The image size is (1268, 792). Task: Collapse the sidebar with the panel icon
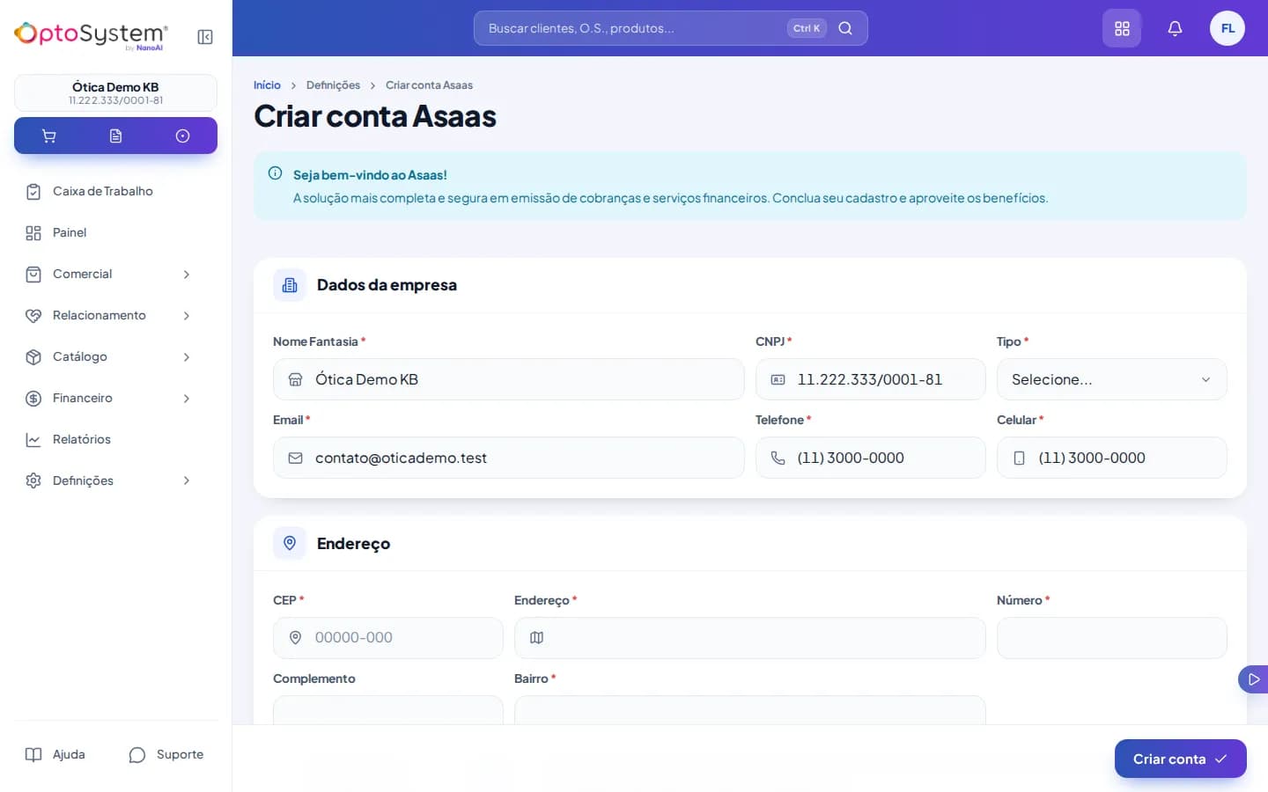point(205,37)
